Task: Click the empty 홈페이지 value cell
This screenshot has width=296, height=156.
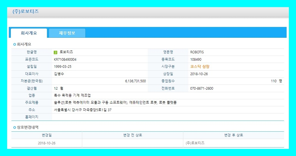Action: click(x=168, y=117)
